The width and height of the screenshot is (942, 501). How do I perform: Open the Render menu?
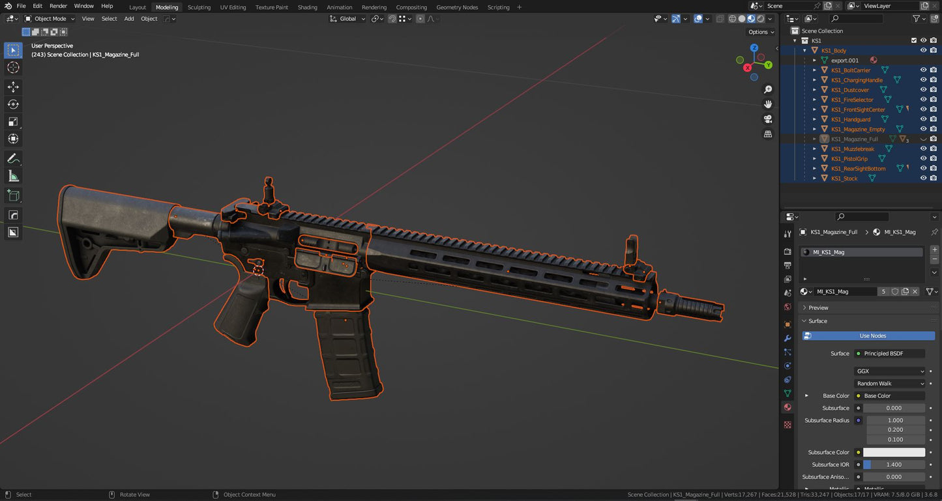point(58,6)
